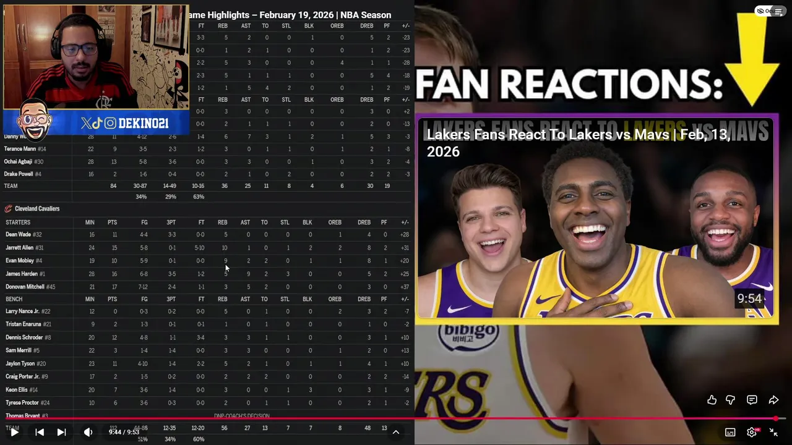Seek to the end of the red progress bar
792x445 pixels.
776,418
